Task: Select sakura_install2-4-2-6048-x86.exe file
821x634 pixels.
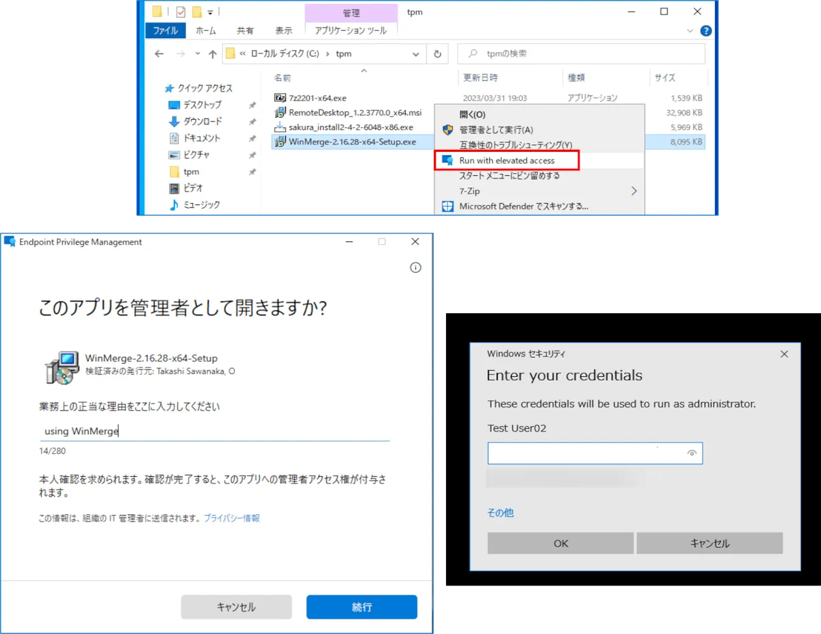Action: [x=351, y=127]
